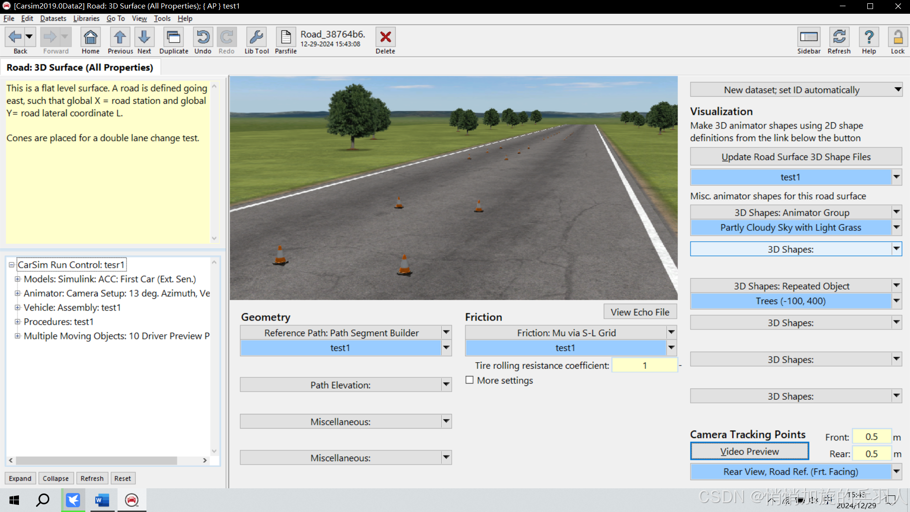The width and height of the screenshot is (910, 512).
Task: Open the Parsfile document icon
Action: [286, 37]
